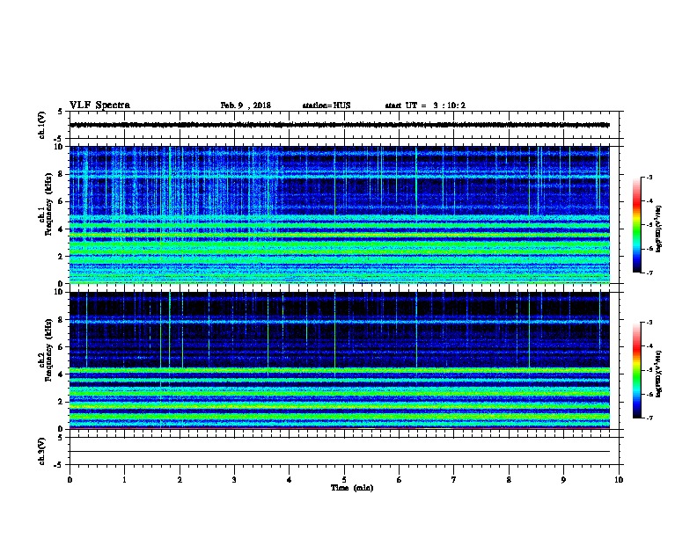
Task: Click the time axis tick label "4"
Action: 290,480
